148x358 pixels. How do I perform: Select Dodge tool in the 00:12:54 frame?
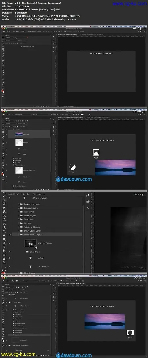pyautogui.click(x=4, y=239)
